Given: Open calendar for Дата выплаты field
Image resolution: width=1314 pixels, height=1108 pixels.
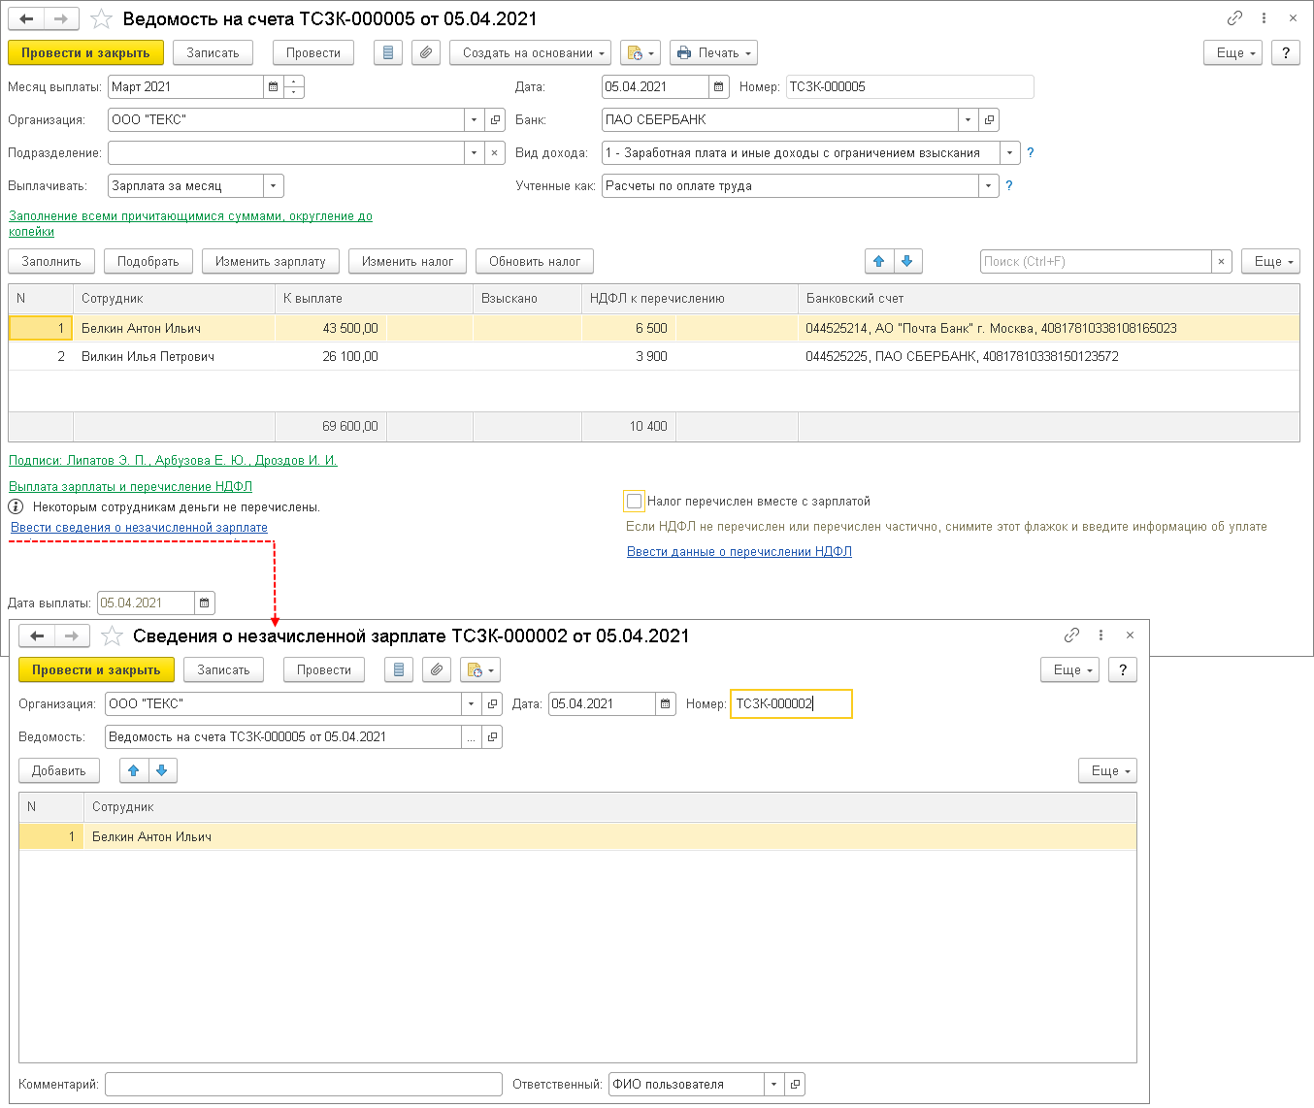Looking at the screenshot, I should [x=205, y=603].
